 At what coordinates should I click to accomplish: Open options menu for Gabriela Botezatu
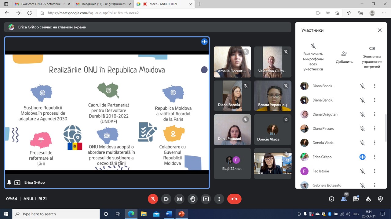pyautogui.click(x=375, y=185)
